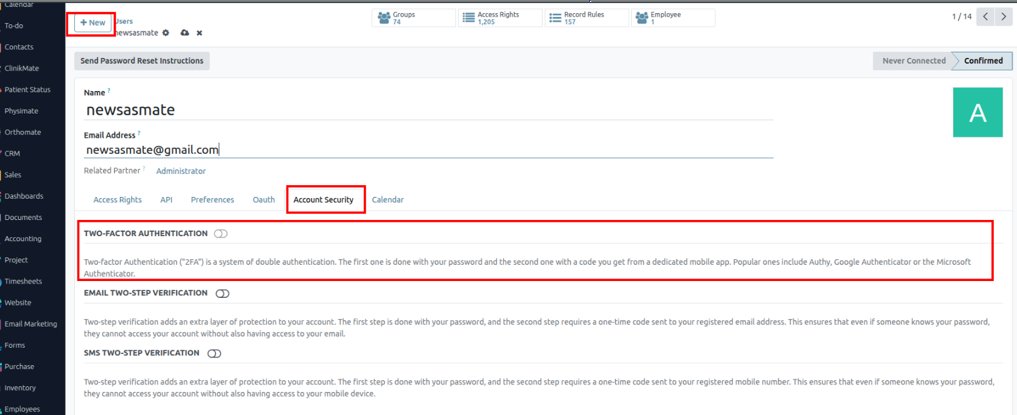This screenshot has height=415, width=1017.
Task: Select the Access Rights tab
Action: [x=117, y=200]
